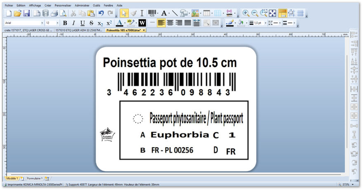Select the Modèle 1 tab
363x190 pixels.
pyautogui.click(x=12, y=178)
